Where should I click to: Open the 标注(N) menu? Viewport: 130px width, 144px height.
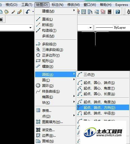click(58, 5)
